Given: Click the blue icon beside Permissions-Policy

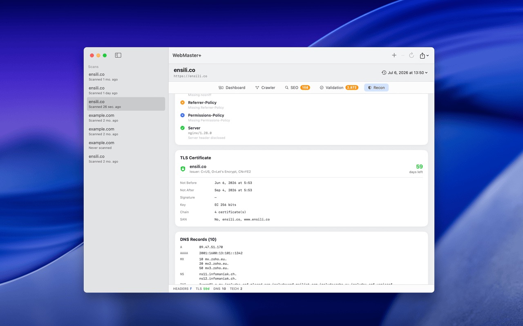Looking at the screenshot, I should pos(183,115).
